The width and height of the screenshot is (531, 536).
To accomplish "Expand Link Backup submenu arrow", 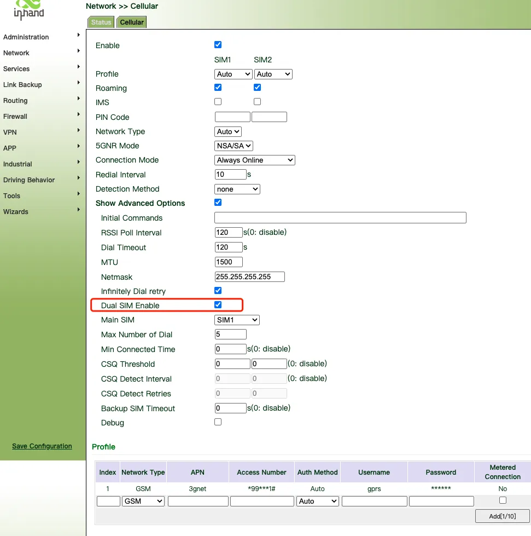I will (79, 82).
